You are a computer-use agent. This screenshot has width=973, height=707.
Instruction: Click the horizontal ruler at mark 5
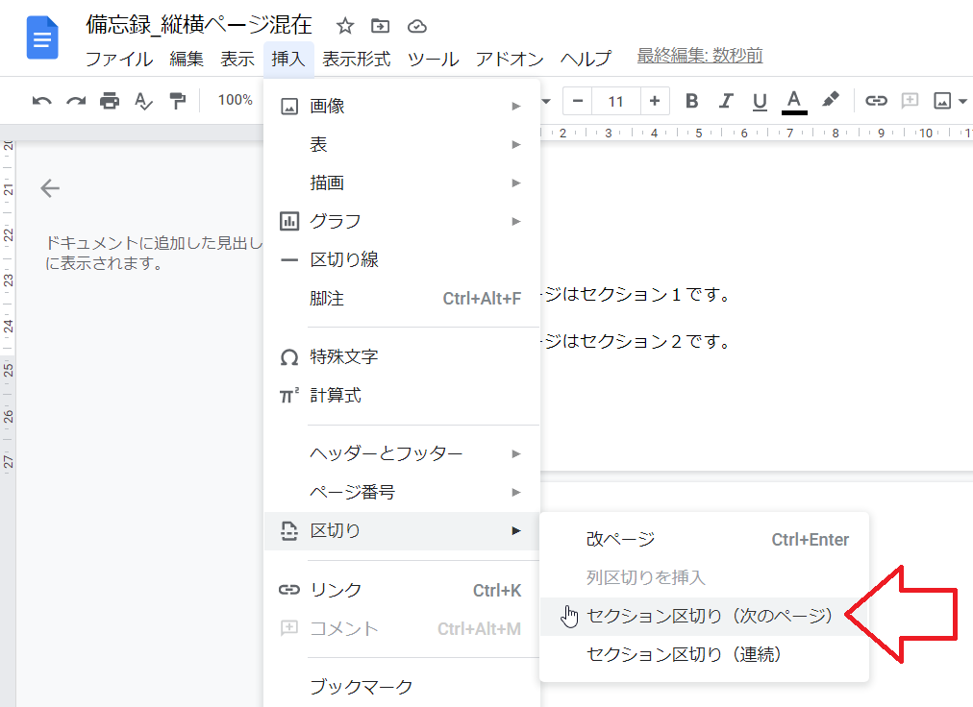click(x=699, y=133)
